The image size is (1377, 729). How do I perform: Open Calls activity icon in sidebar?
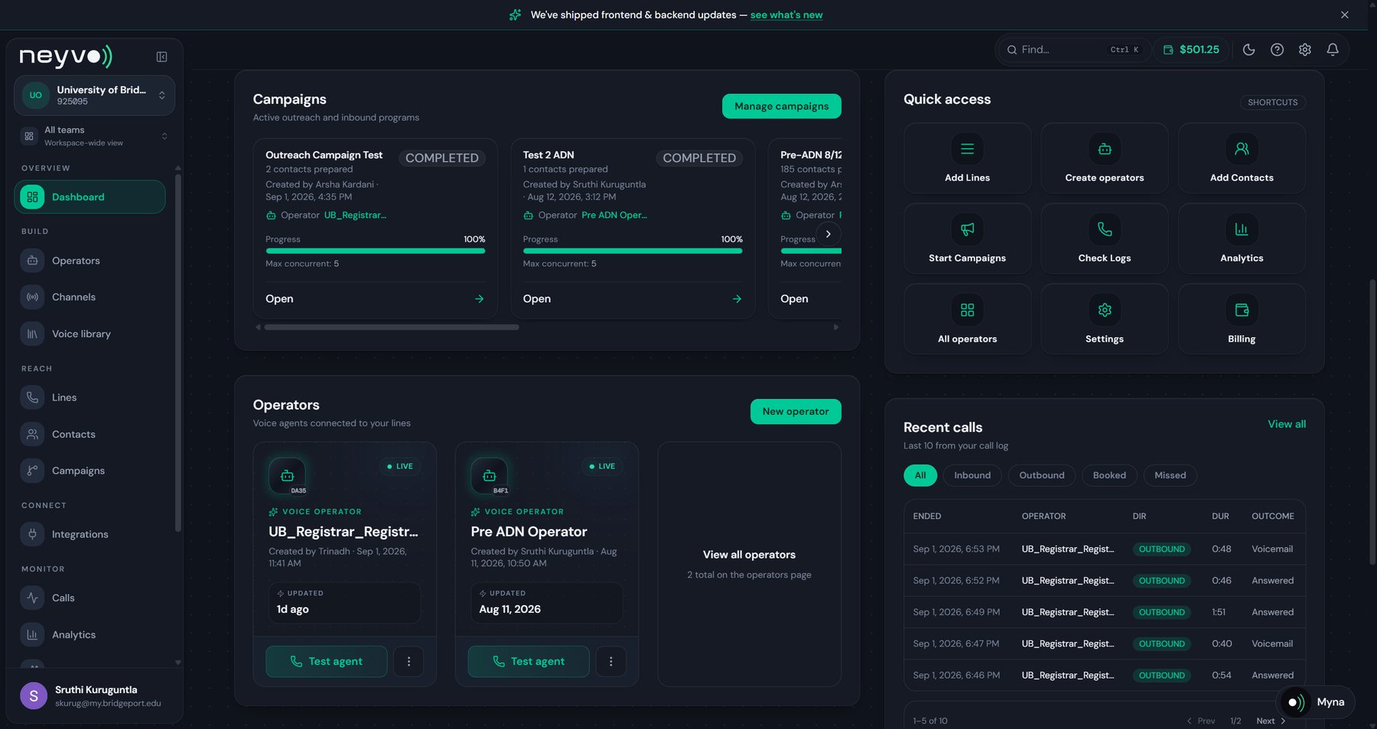point(32,598)
